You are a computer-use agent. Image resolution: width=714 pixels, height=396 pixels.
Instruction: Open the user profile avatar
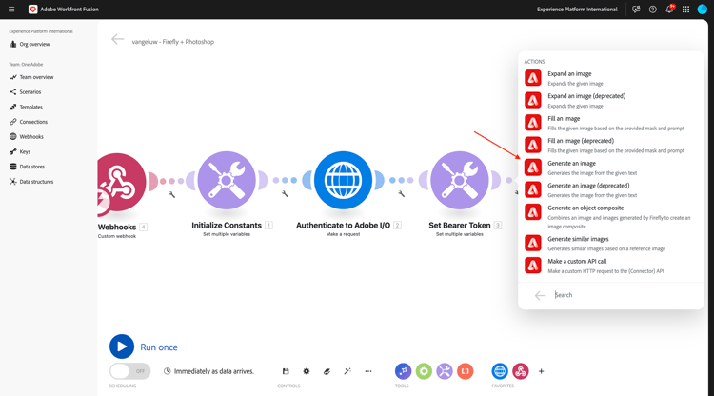(x=703, y=10)
